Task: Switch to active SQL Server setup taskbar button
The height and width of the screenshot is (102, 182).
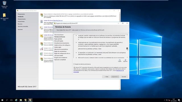Action: [x=30, y=100]
